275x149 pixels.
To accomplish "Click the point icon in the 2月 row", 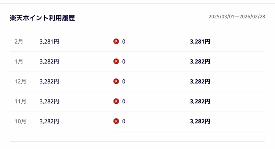I will (116, 42).
